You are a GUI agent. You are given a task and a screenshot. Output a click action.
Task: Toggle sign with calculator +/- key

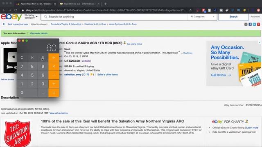coord(32,58)
